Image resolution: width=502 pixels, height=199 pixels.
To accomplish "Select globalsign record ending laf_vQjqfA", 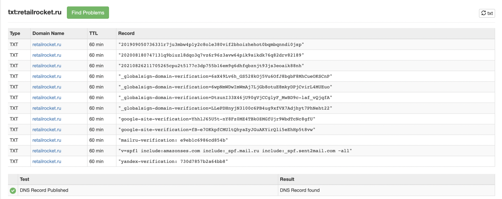I will [x=225, y=98].
